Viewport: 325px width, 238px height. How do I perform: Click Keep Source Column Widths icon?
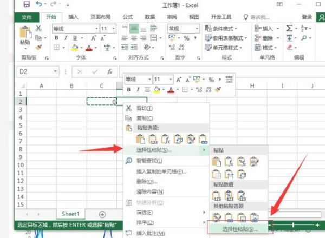click(x=229, y=174)
